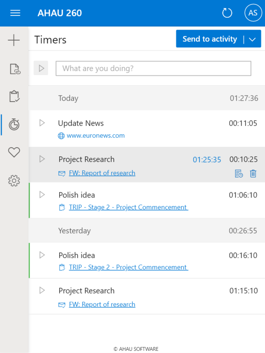This screenshot has width=265, height=353.
Task: Delete the Project Research timer entry
Action: tap(253, 174)
